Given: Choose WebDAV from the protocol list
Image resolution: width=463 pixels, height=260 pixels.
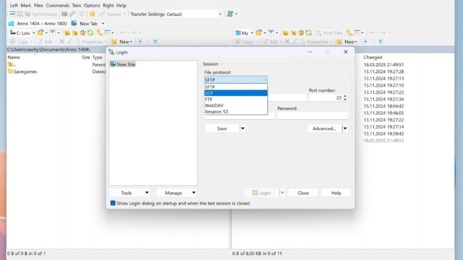Looking at the screenshot, I should click(x=214, y=105).
